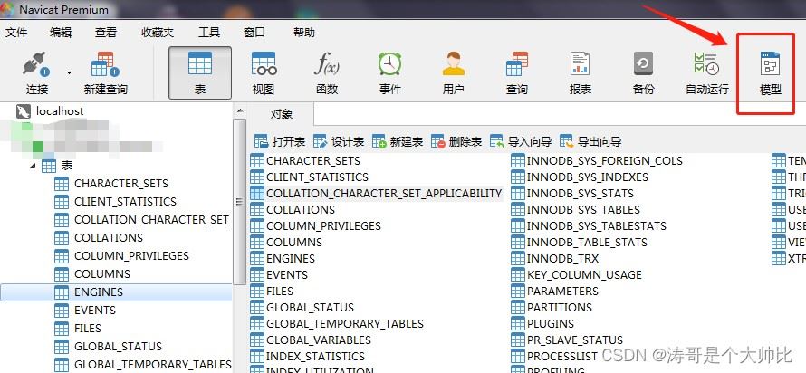Expand the 连接 dropdown arrow

click(x=70, y=73)
